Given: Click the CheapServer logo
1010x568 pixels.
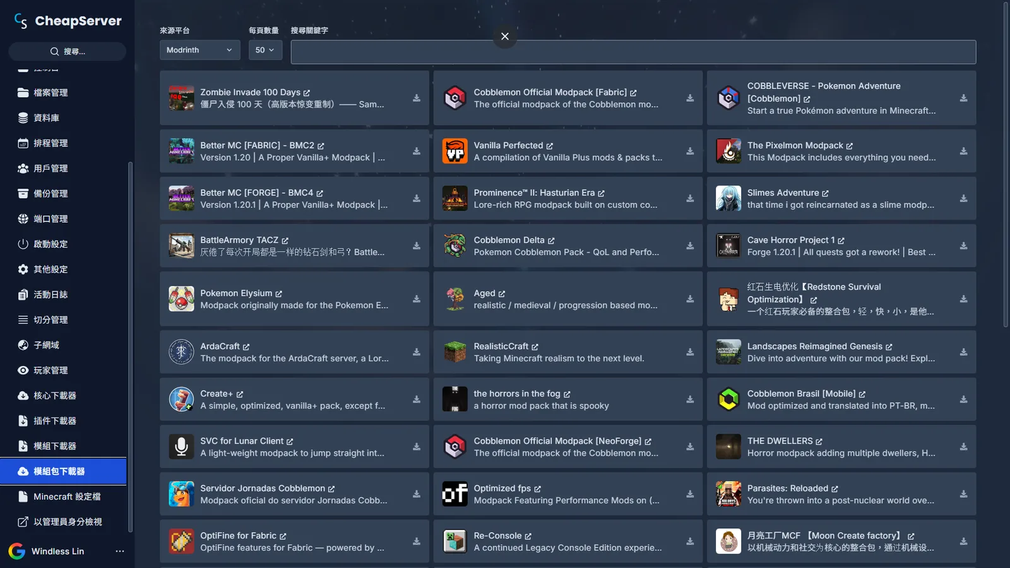Looking at the screenshot, I should pyautogui.click(x=68, y=21).
